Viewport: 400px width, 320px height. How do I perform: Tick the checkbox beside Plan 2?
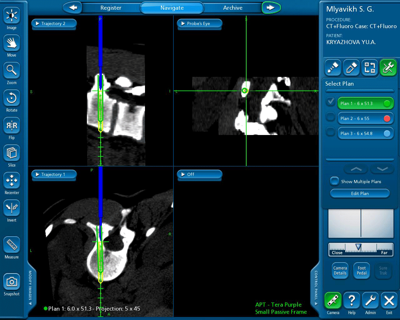(x=331, y=117)
